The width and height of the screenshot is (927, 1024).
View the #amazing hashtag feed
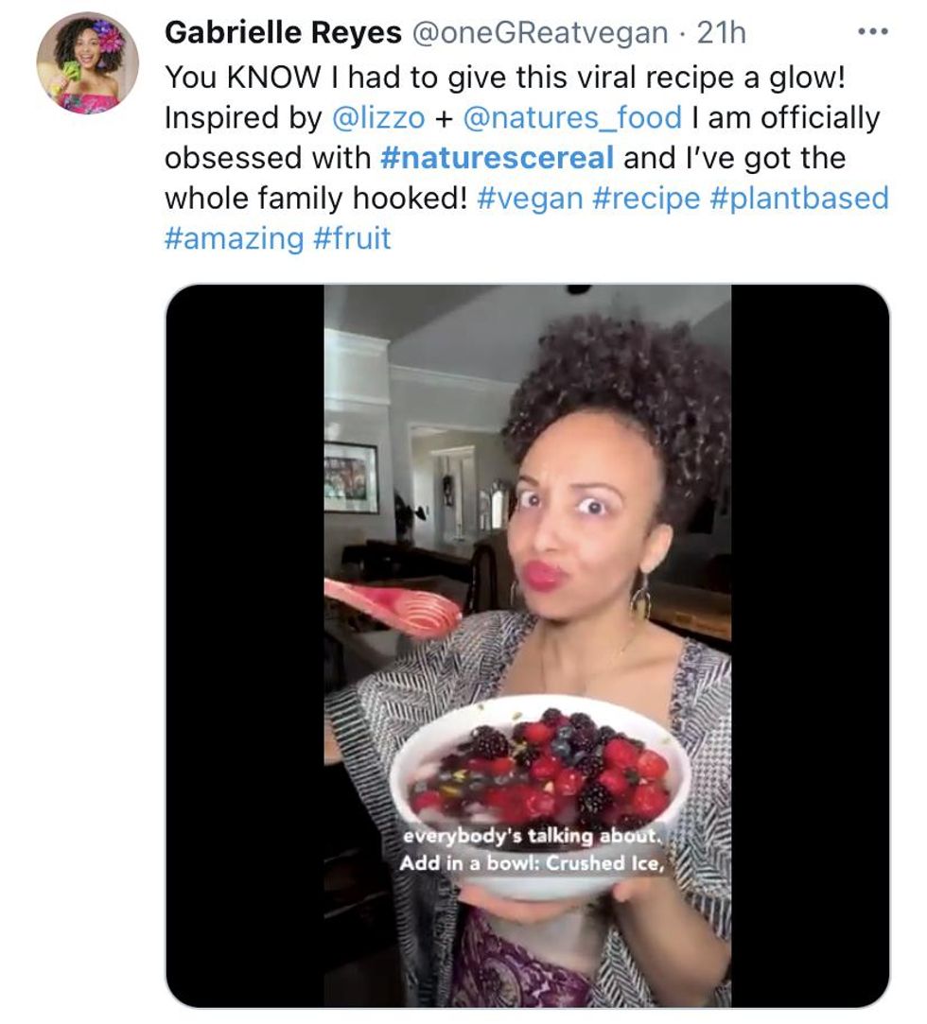[234, 238]
